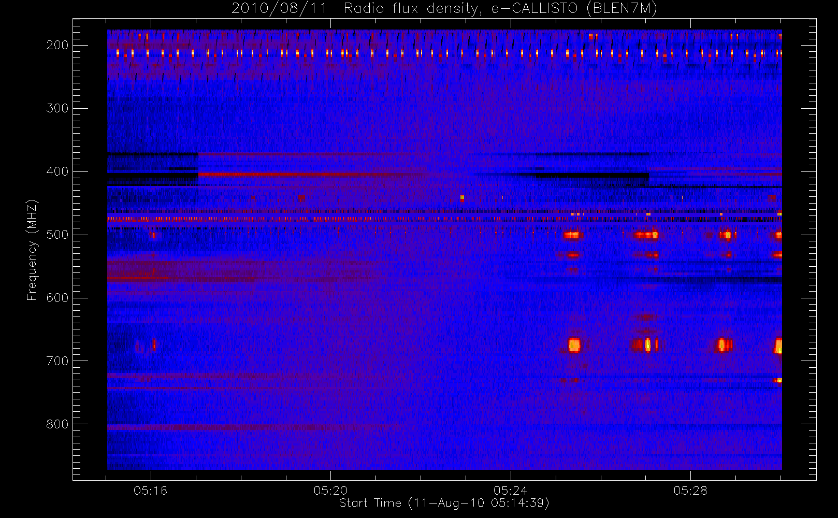Click the 700 frequency tick label
The image size is (838, 518).
[x=57, y=361]
